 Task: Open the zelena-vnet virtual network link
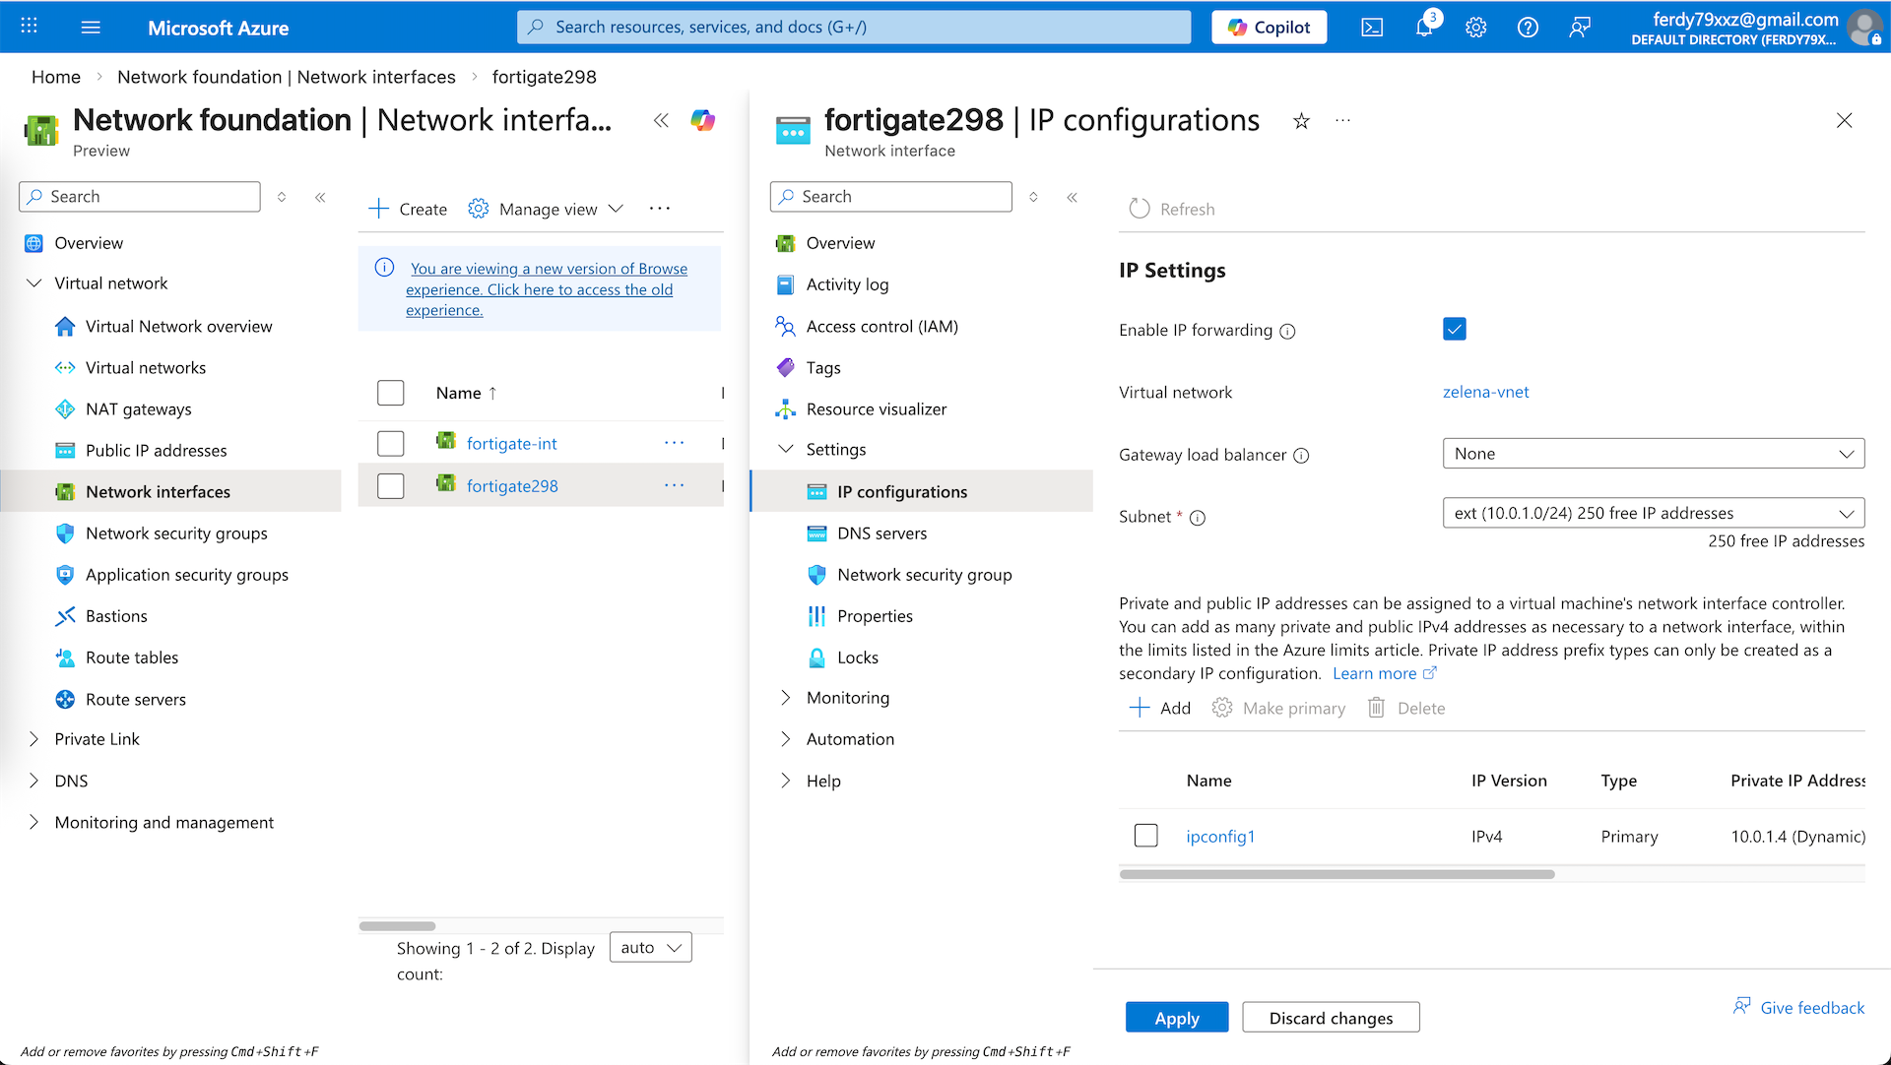pyautogui.click(x=1485, y=392)
